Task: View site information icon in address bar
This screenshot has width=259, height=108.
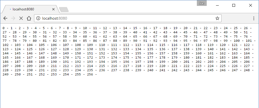Action: pos(38,18)
